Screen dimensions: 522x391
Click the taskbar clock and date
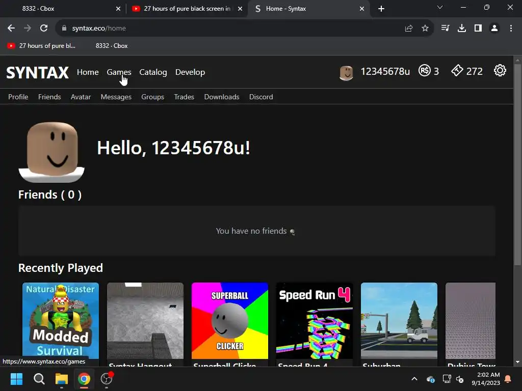point(486,379)
